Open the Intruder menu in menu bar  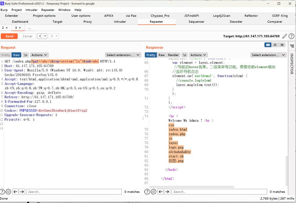[x=31, y=10]
